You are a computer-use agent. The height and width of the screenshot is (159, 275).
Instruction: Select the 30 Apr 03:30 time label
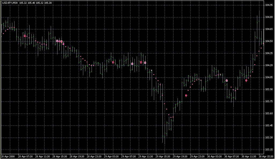click(214, 156)
